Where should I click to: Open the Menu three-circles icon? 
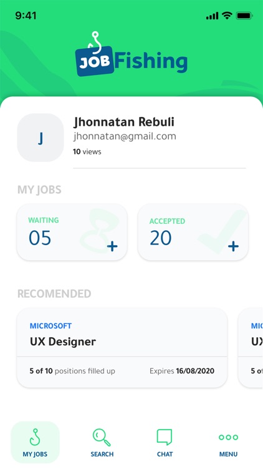click(228, 437)
